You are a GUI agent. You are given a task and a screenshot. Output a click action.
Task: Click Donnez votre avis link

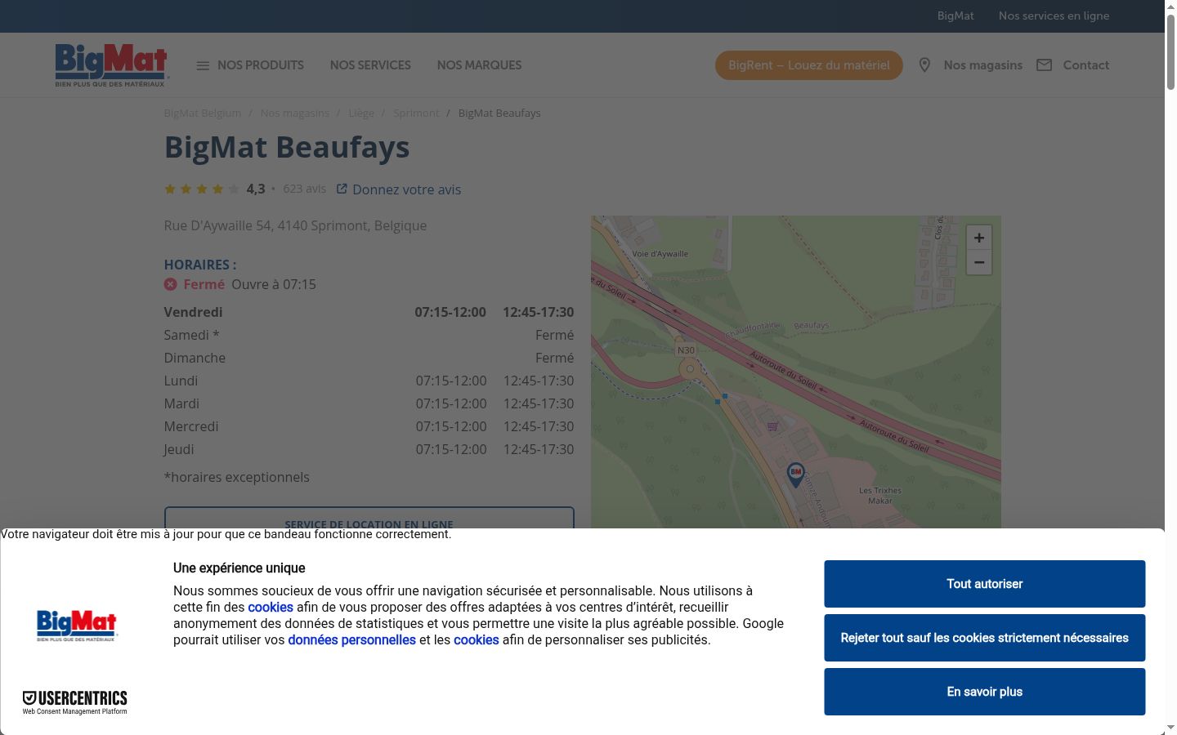pyautogui.click(x=407, y=189)
